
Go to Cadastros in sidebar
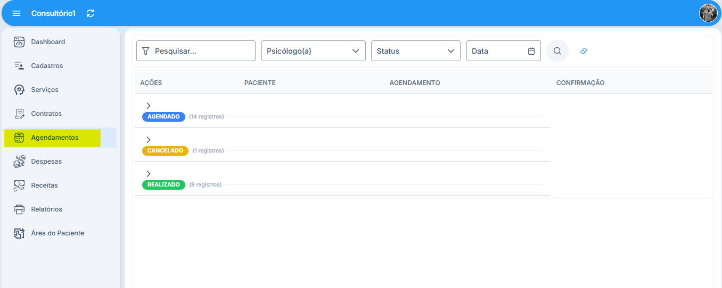(x=47, y=66)
